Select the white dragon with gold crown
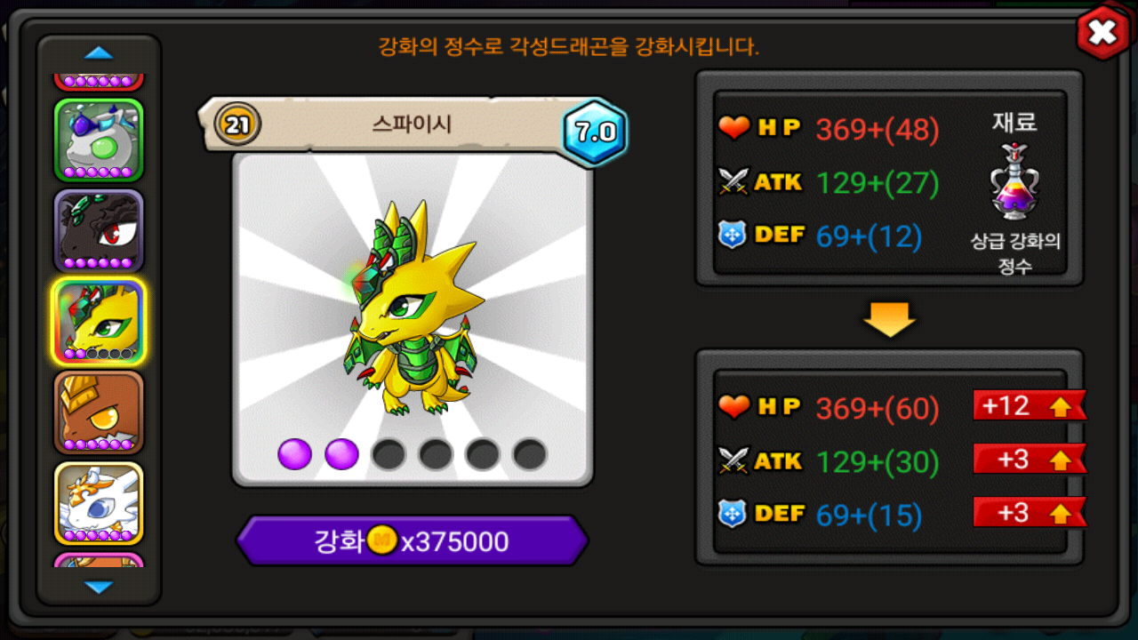This screenshot has width=1138, height=640. click(99, 503)
